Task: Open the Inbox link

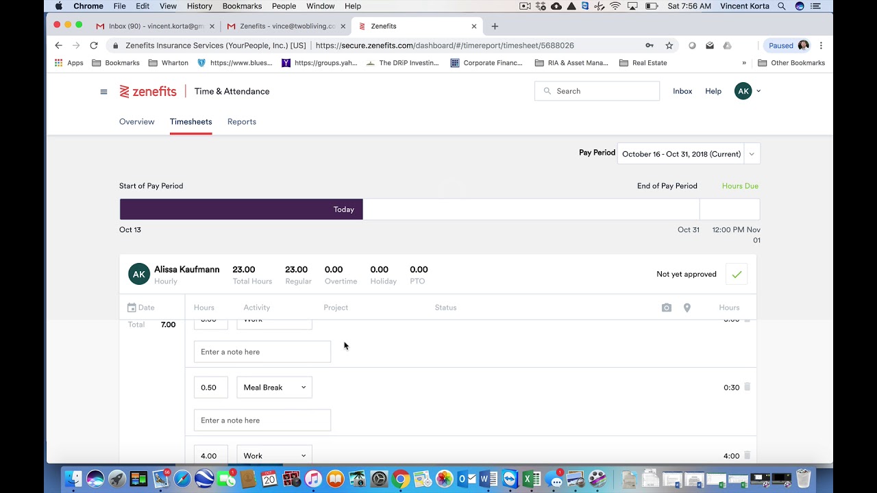Action: coord(682,91)
